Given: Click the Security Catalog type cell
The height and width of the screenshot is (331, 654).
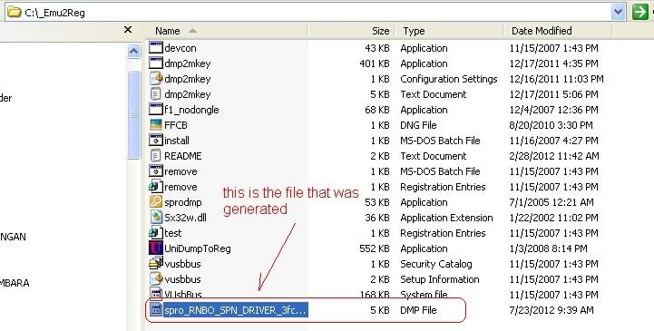Looking at the screenshot, I should pyautogui.click(x=436, y=264).
